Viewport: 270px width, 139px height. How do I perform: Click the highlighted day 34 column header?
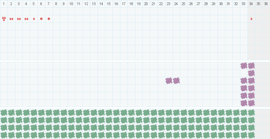pos(251,4)
